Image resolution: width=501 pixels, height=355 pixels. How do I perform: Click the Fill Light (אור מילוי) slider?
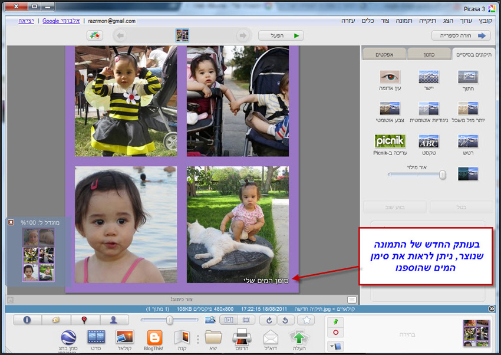[417, 175]
